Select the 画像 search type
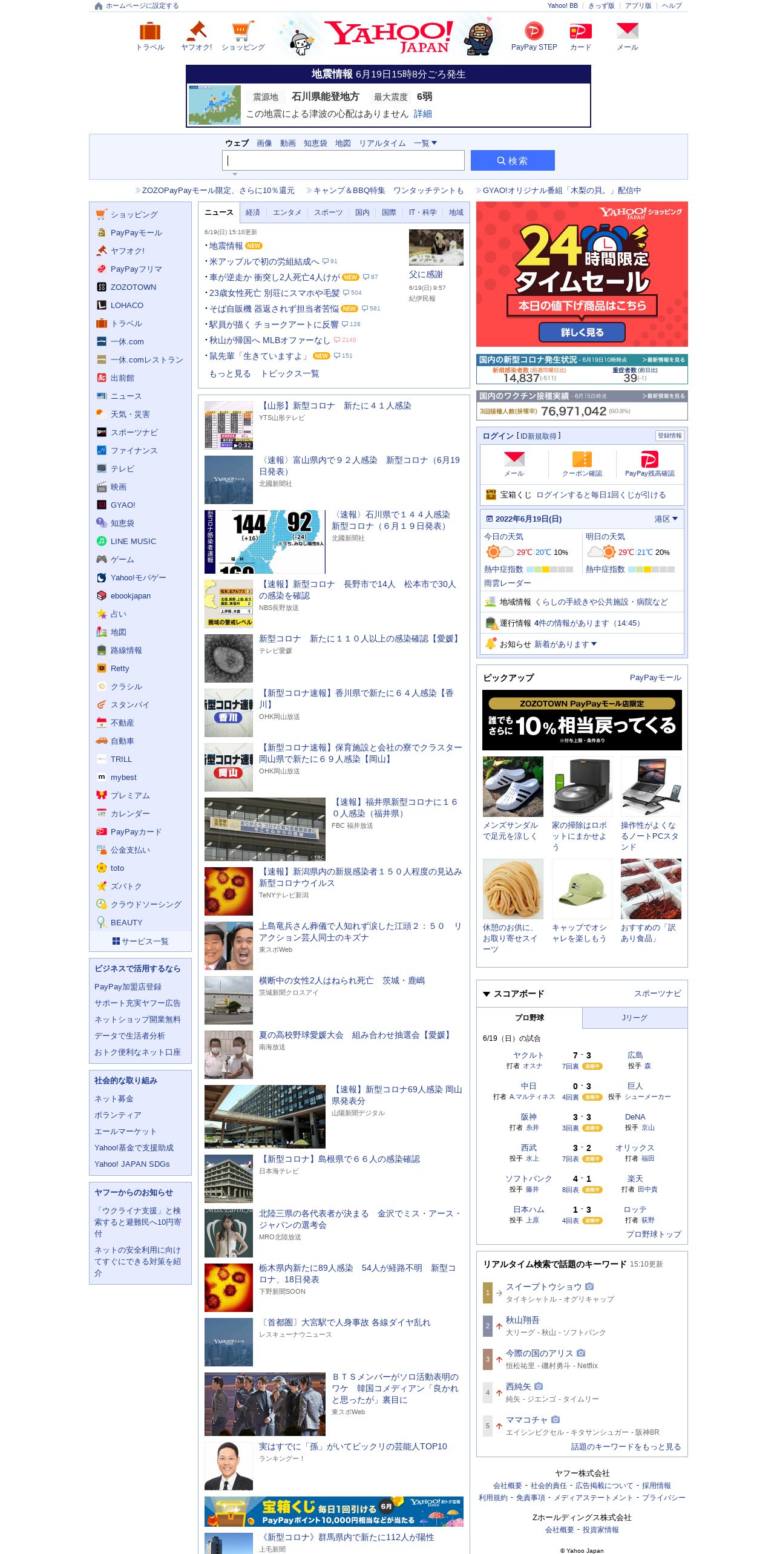Image resolution: width=777 pixels, height=1554 pixels. pos(264,143)
